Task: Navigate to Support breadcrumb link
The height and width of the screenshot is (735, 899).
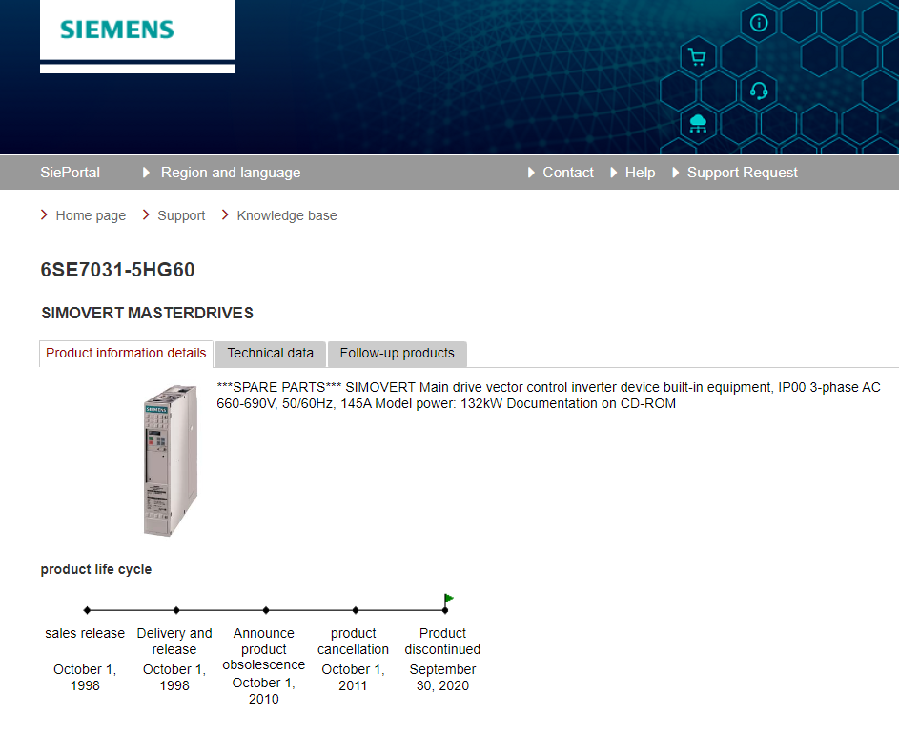Action: pyautogui.click(x=181, y=215)
